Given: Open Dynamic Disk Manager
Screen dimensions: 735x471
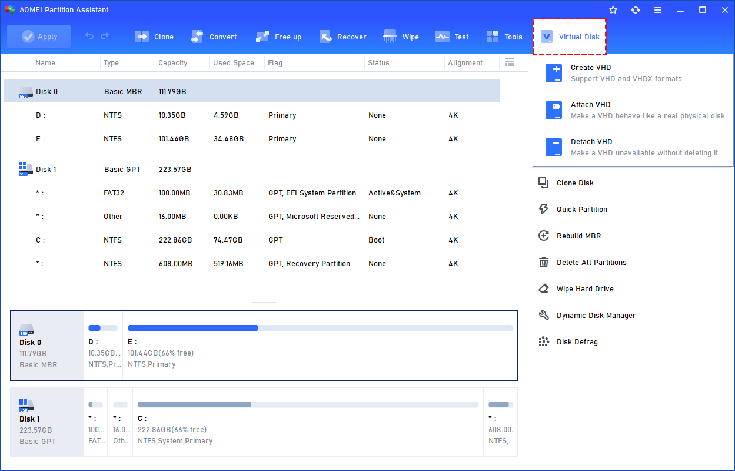Looking at the screenshot, I should click(x=587, y=315).
